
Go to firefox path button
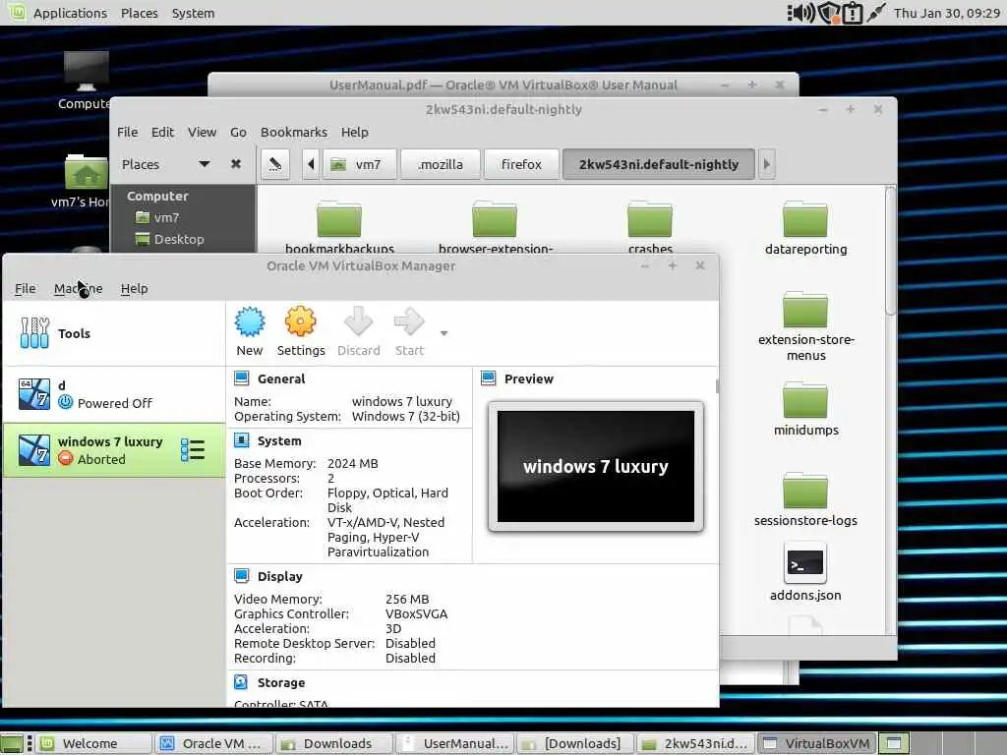coord(521,164)
